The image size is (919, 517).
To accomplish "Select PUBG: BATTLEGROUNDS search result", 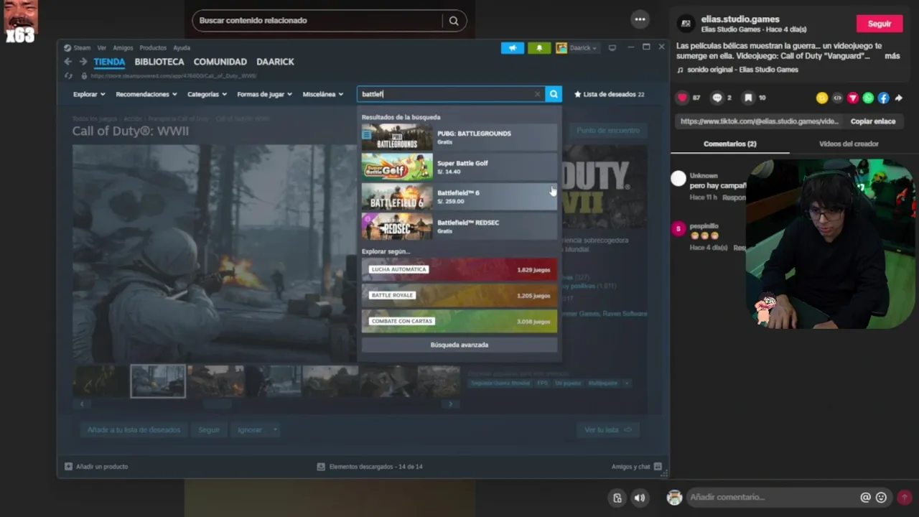I will 459,137.
